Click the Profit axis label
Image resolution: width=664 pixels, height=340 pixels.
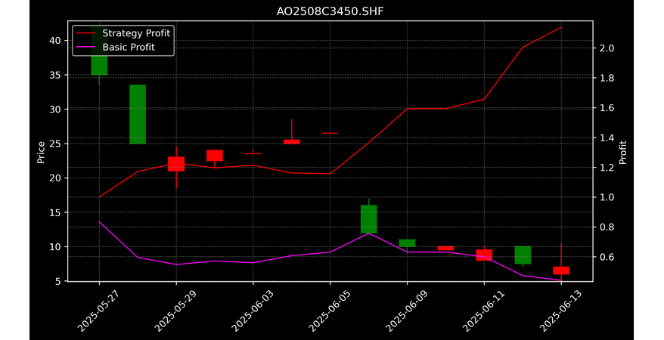tap(622, 152)
